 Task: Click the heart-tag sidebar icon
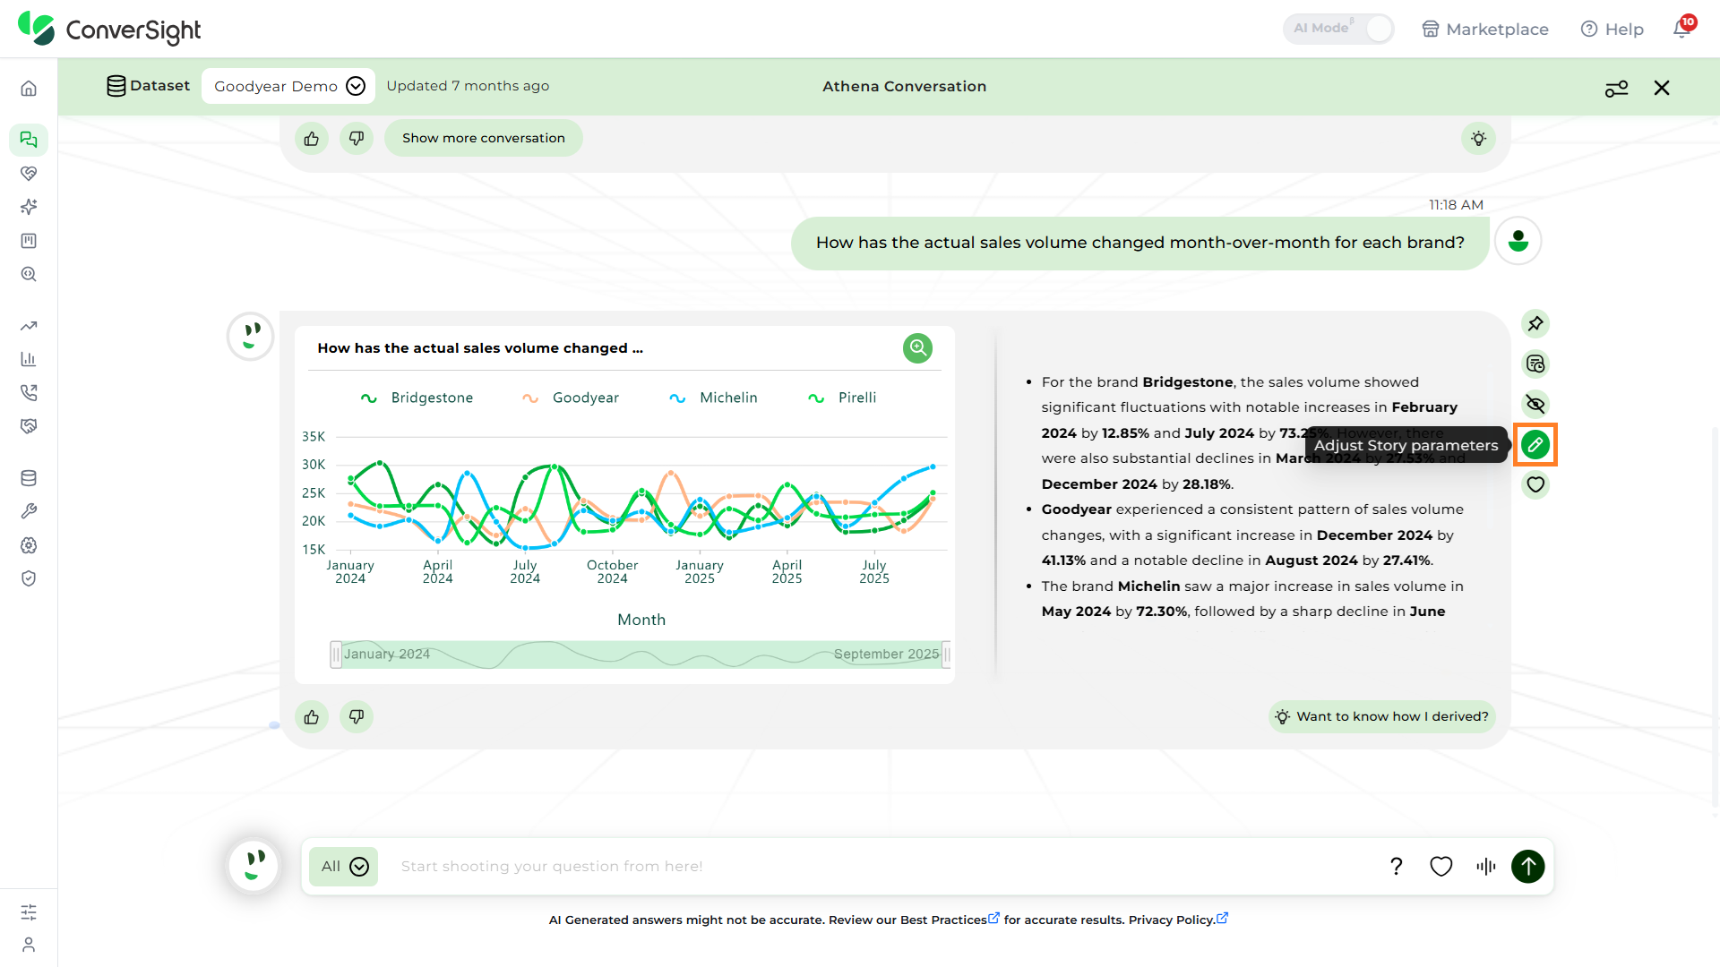pyautogui.click(x=29, y=173)
